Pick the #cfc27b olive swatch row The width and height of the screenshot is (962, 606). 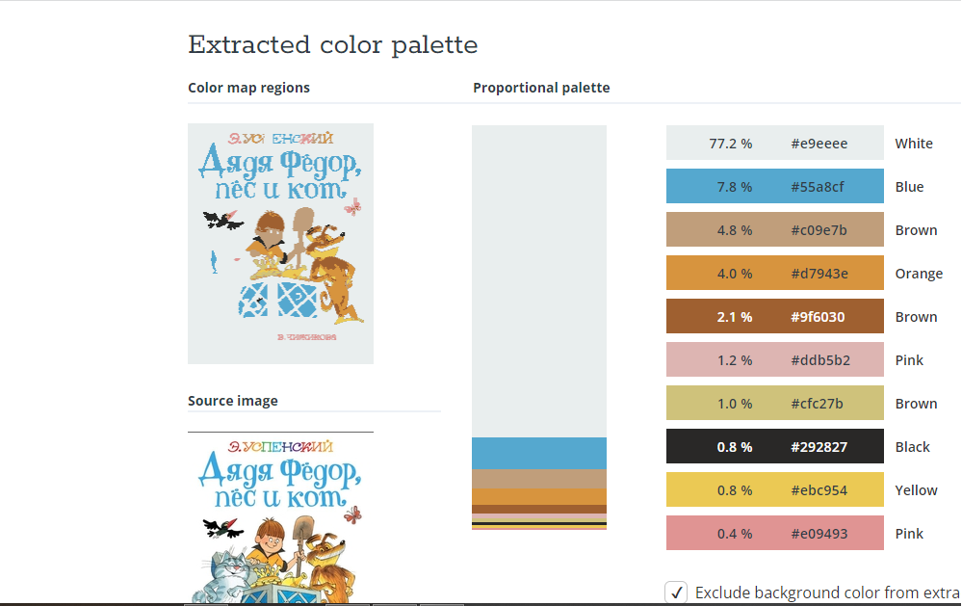[775, 403]
